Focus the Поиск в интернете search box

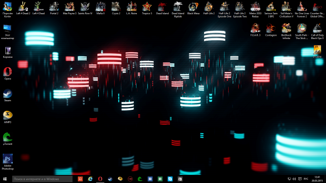[42, 179]
